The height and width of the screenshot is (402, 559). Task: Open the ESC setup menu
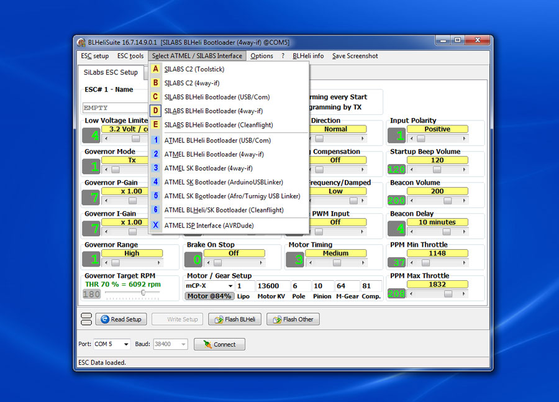[x=95, y=56]
